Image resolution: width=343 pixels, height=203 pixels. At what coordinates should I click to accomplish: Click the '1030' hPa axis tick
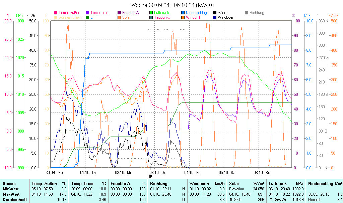pos(19,21)
